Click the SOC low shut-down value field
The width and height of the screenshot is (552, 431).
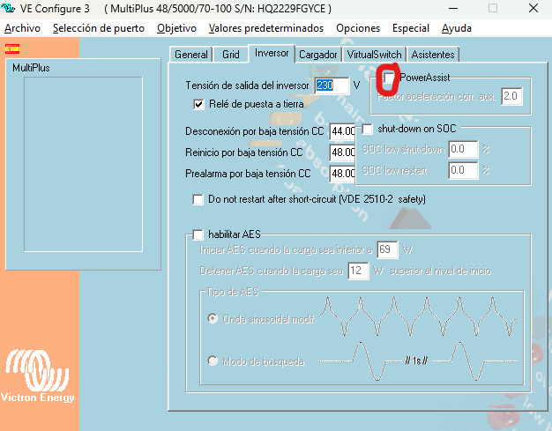coord(463,149)
